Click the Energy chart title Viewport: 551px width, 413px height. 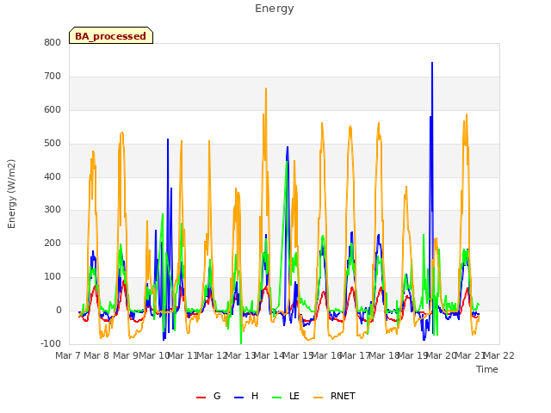point(274,9)
